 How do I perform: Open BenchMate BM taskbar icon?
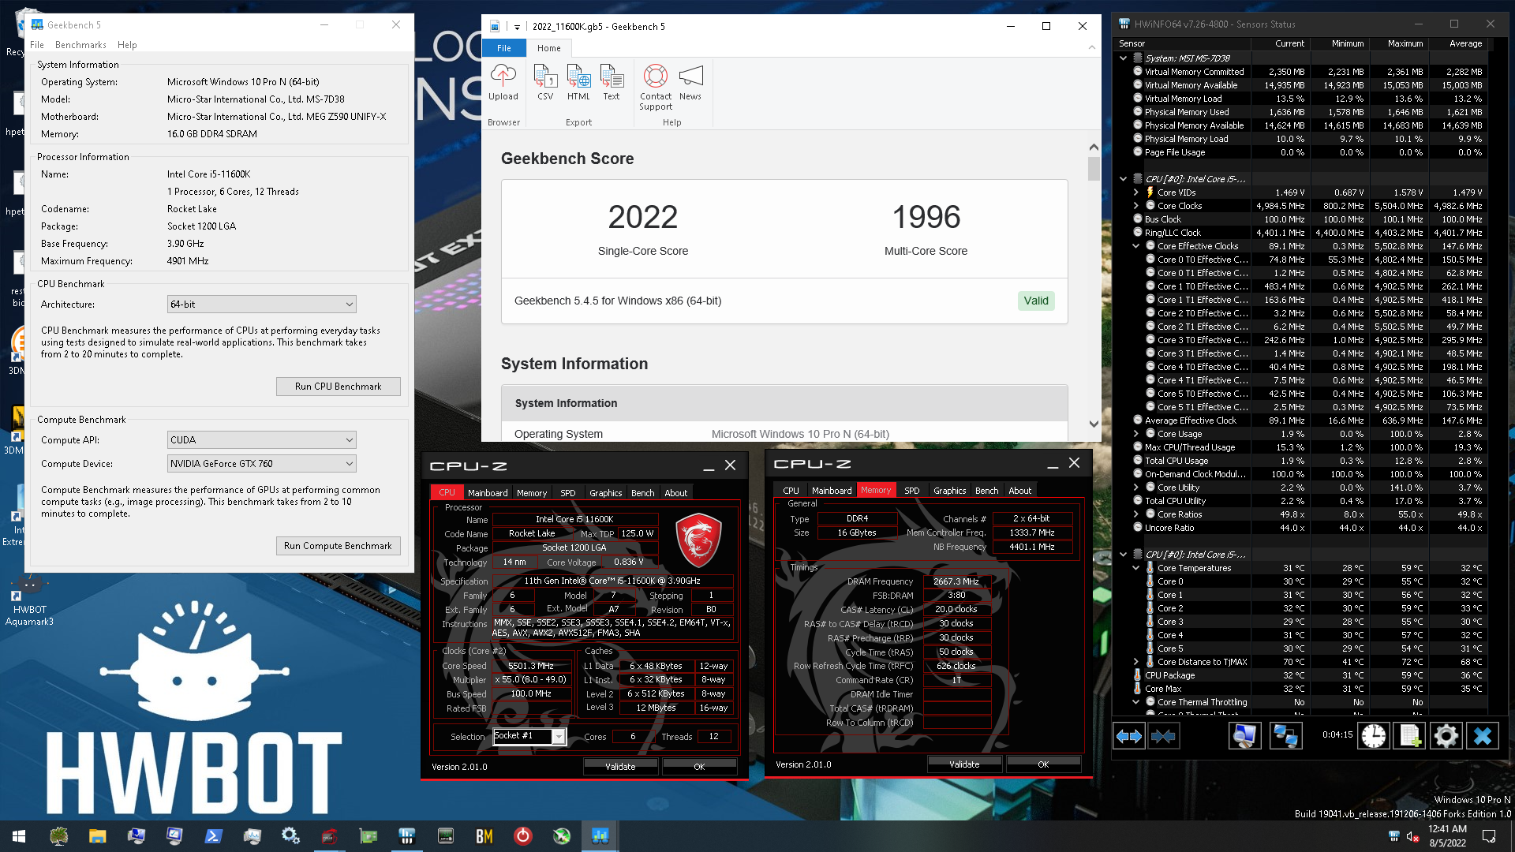(x=484, y=836)
